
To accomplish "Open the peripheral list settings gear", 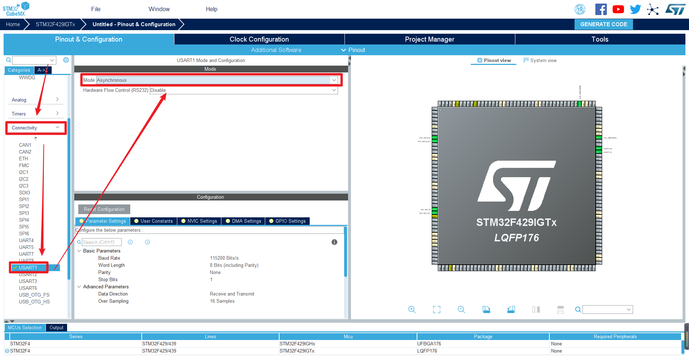I will tap(66, 60).
